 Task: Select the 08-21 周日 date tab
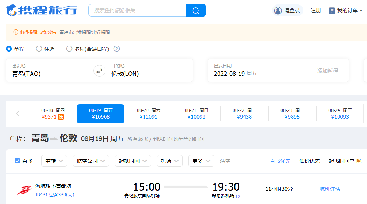click(x=196, y=113)
